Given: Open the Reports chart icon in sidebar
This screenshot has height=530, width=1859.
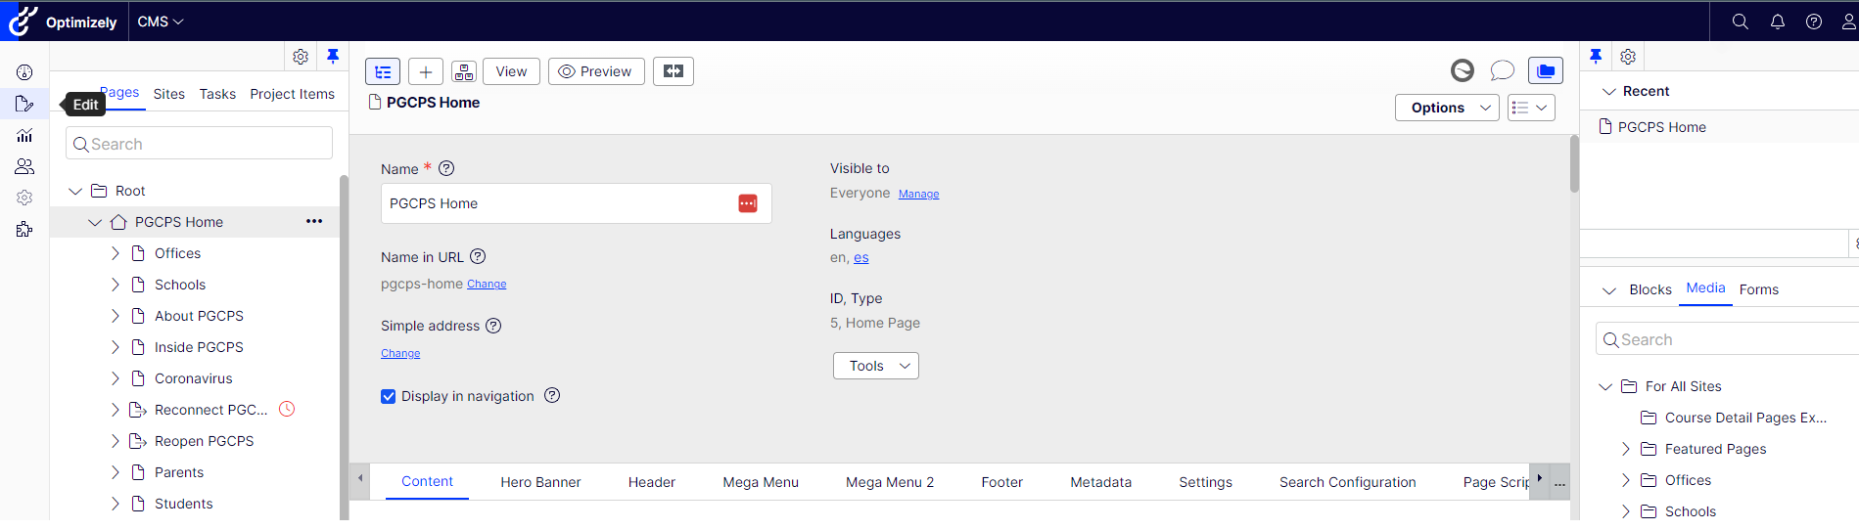Looking at the screenshot, I should pyautogui.click(x=24, y=135).
